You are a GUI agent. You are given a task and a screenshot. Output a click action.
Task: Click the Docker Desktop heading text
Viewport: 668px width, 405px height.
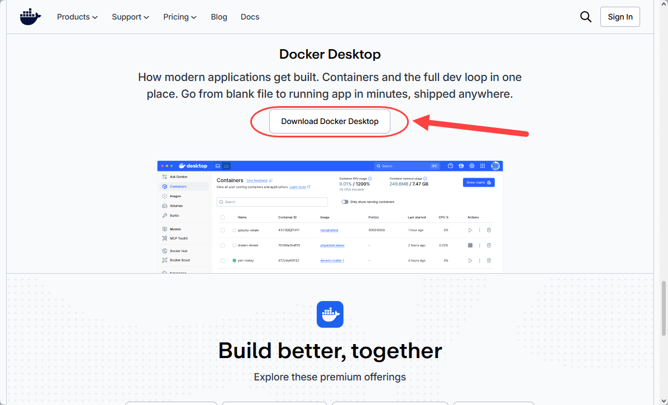pyautogui.click(x=330, y=54)
